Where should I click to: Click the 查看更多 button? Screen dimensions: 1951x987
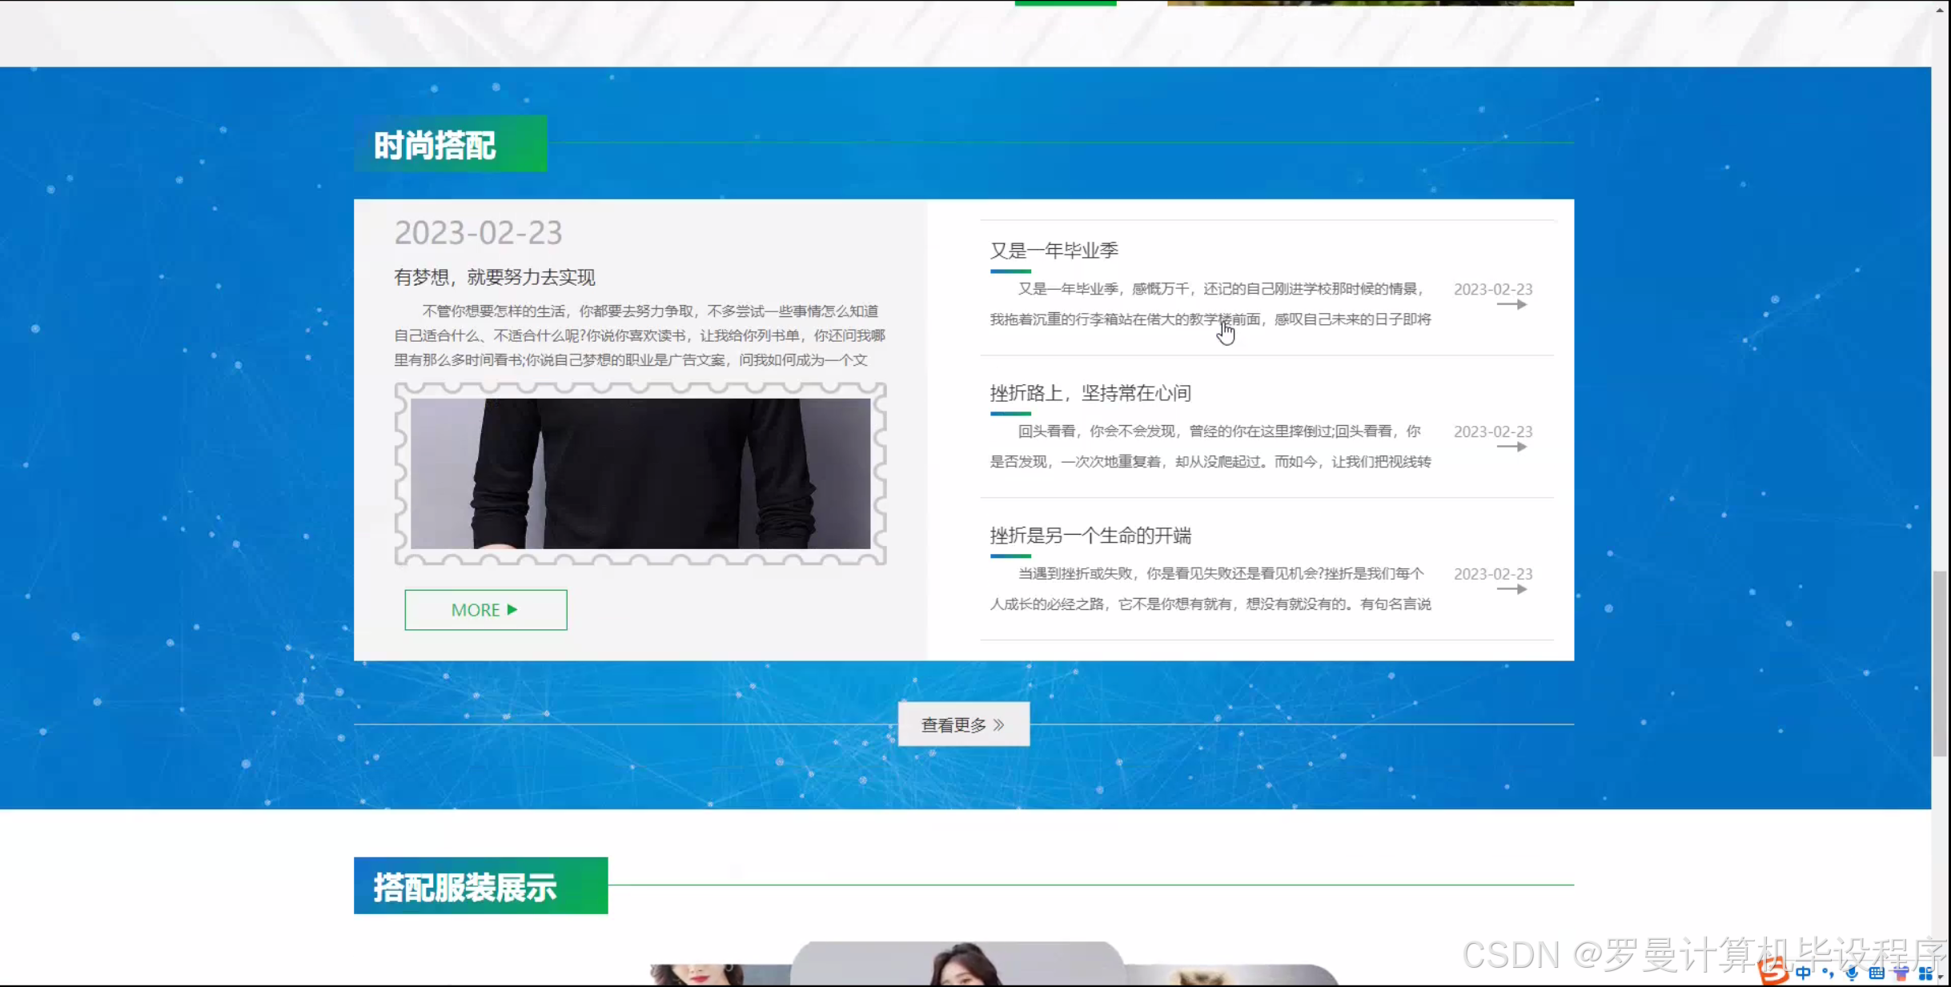[963, 724]
